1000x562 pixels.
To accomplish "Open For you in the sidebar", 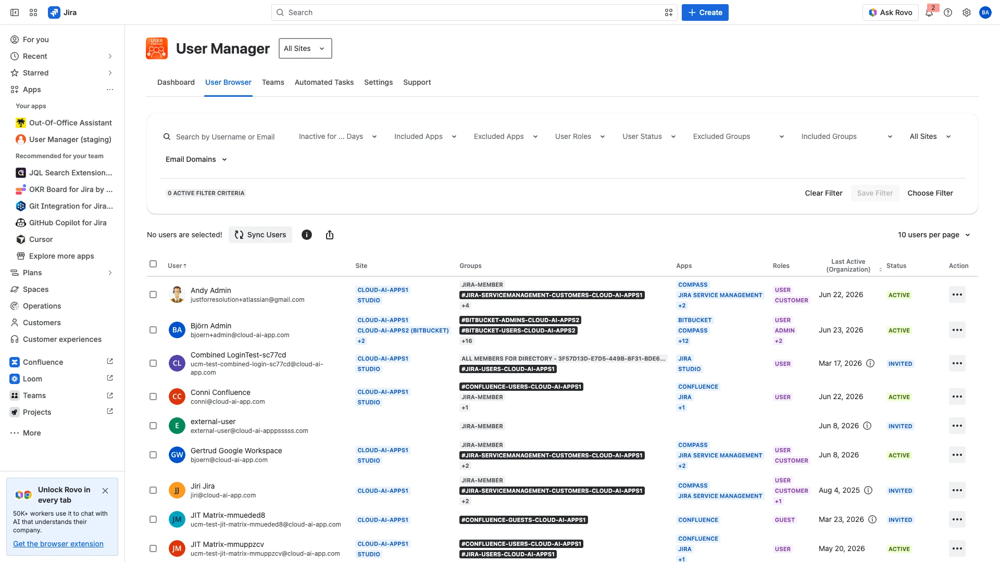I will [x=63, y=40].
